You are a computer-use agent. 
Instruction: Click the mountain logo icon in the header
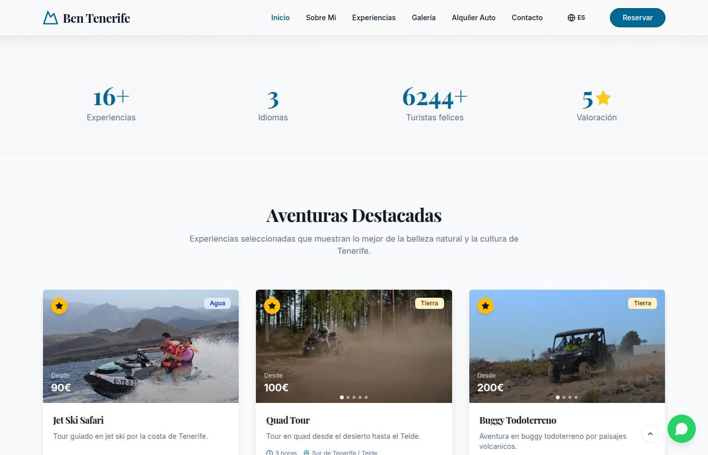tap(50, 17)
